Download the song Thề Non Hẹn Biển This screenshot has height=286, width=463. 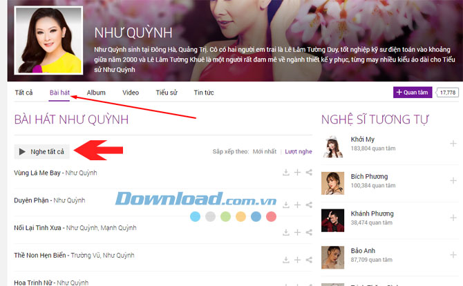pos(285,256)
